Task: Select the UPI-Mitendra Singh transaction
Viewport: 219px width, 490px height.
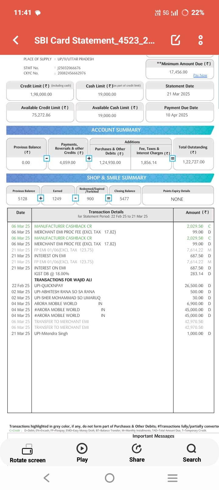Action: 111,333
